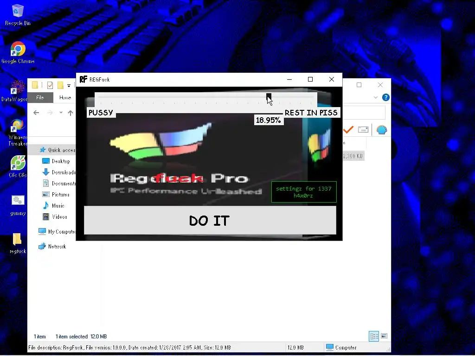Open the settingz for 1337 h4x0rz box
This screenshot has width=475, height=356.
(x=304, y=192)
